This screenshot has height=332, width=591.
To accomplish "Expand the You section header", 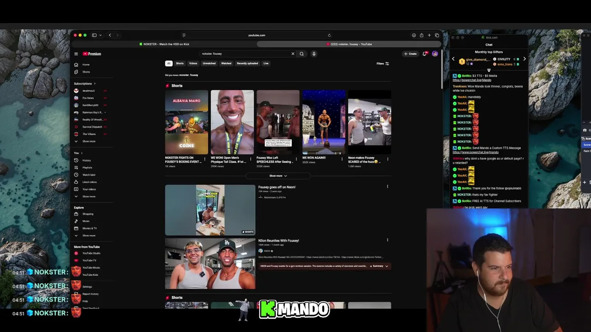I will pos(78,153).
